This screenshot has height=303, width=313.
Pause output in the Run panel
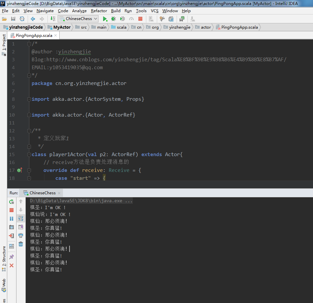click(x=12, y=219)
